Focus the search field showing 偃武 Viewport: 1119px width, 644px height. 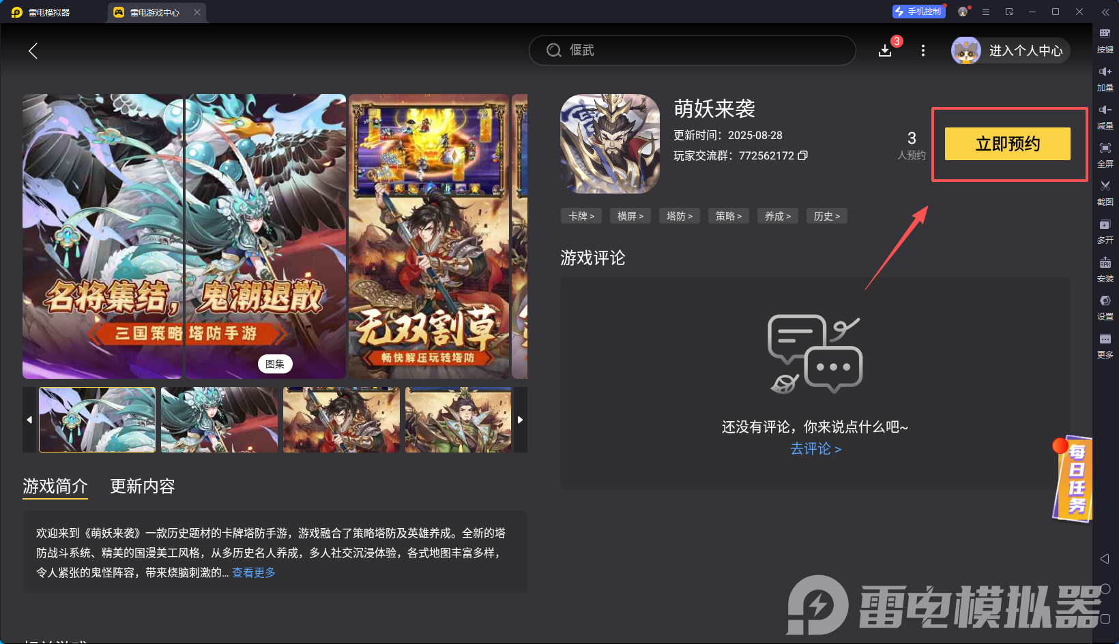pyautogui.click(x=692, y=50)
